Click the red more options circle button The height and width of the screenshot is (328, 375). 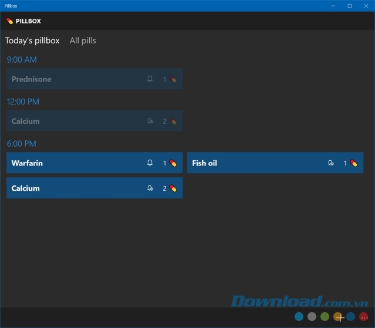[364, 317]
